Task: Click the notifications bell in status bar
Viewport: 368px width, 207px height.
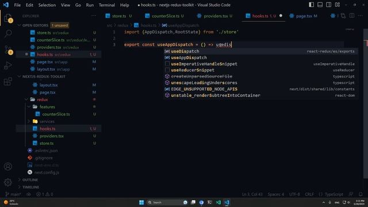Action: 361,194
